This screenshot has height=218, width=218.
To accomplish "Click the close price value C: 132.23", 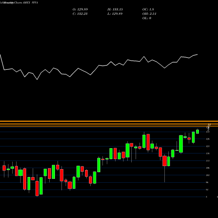I will 80,14.
